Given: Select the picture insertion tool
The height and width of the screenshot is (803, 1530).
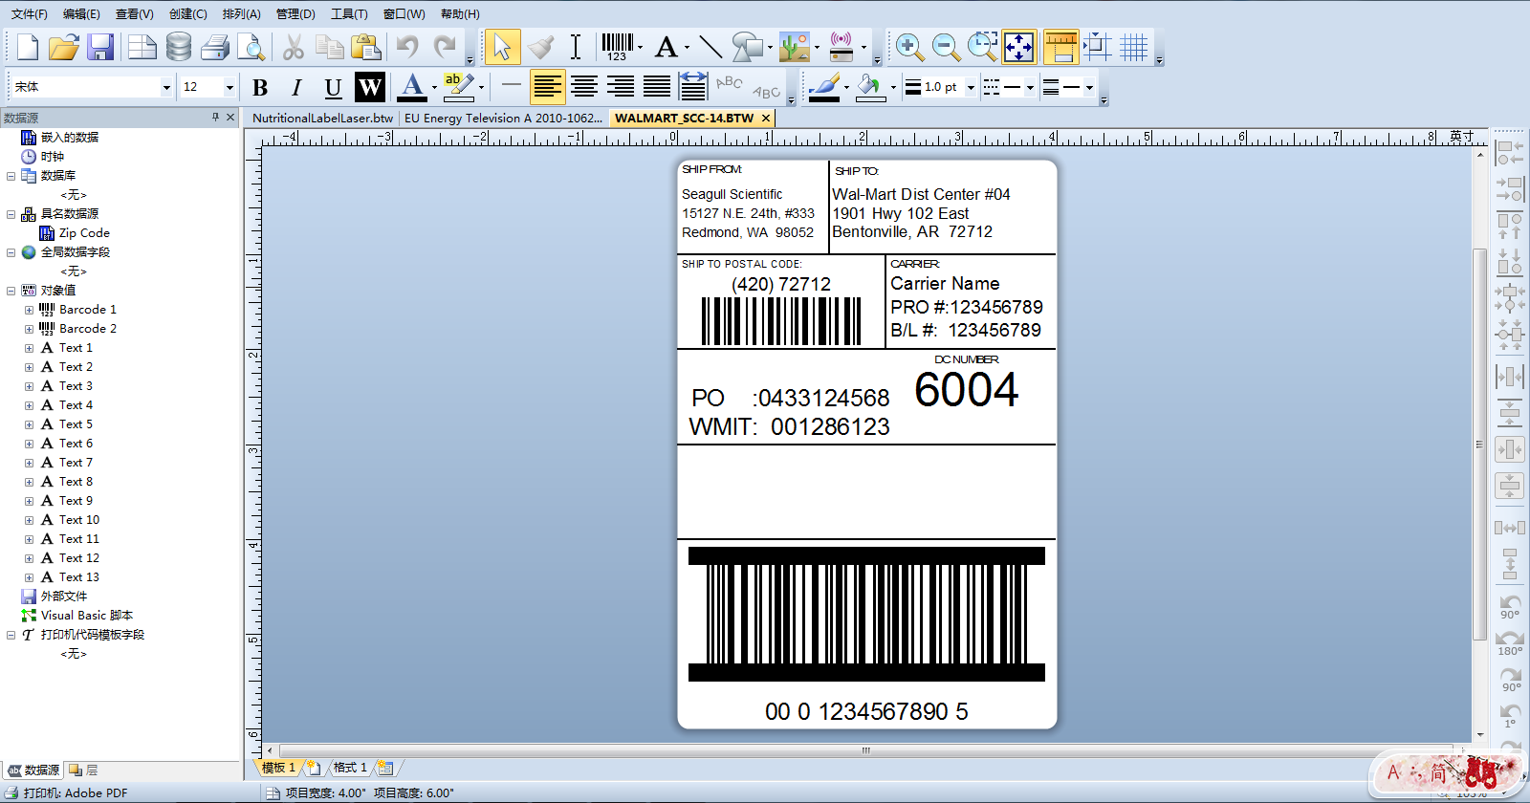Looking at the screenshot, I should pos(795,47).
